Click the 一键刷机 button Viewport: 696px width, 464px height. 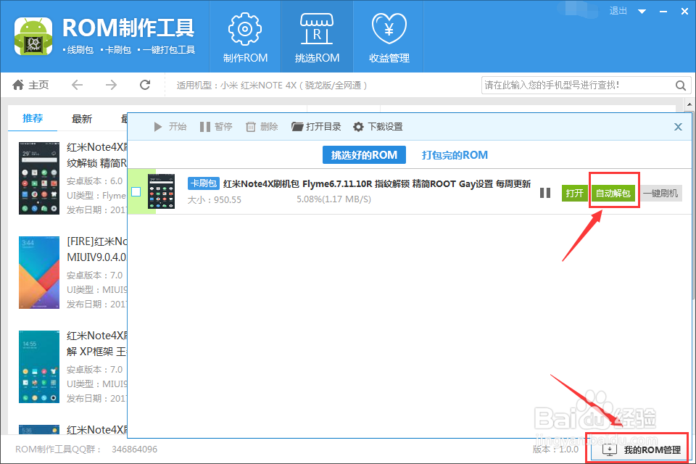click(x=661, y=193)
